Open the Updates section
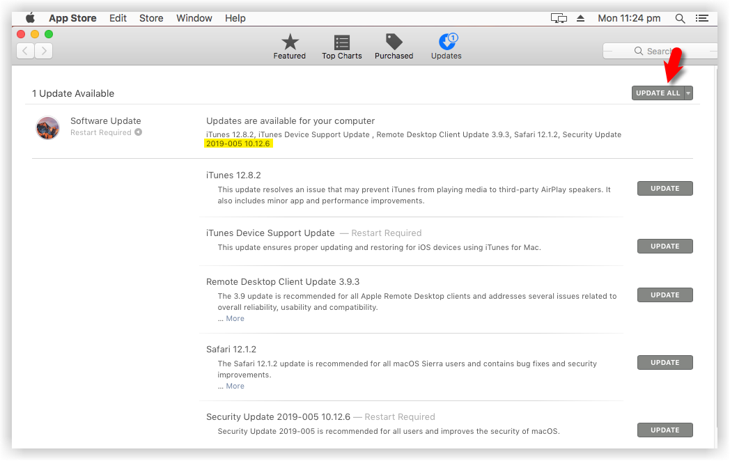 click(x=446, y=47)
